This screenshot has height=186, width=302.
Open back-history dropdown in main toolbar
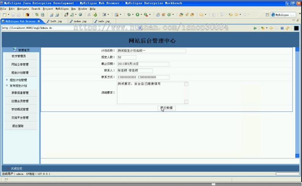tap(240, 15)
